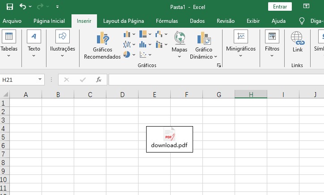Switch to Página Inicial tab
Viewport: 324px width, 195px height.
[49, 21]
